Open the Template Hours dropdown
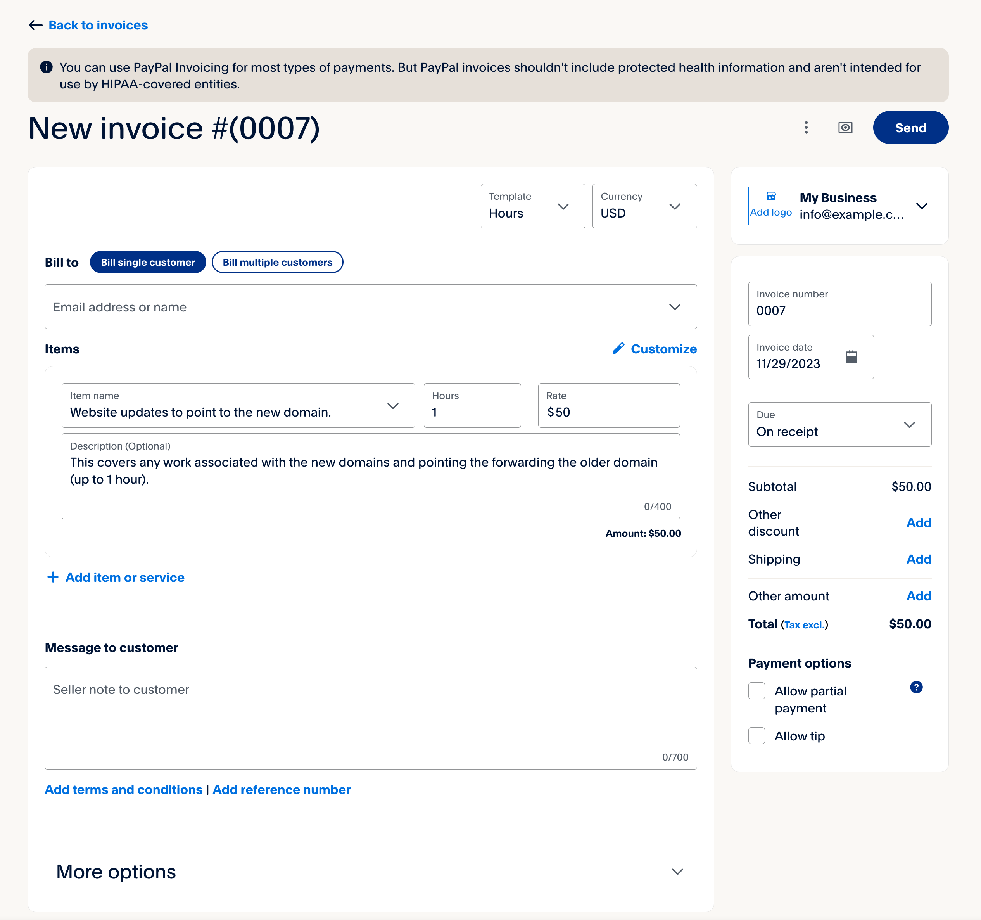981x920 pixels. pos(532,206)
